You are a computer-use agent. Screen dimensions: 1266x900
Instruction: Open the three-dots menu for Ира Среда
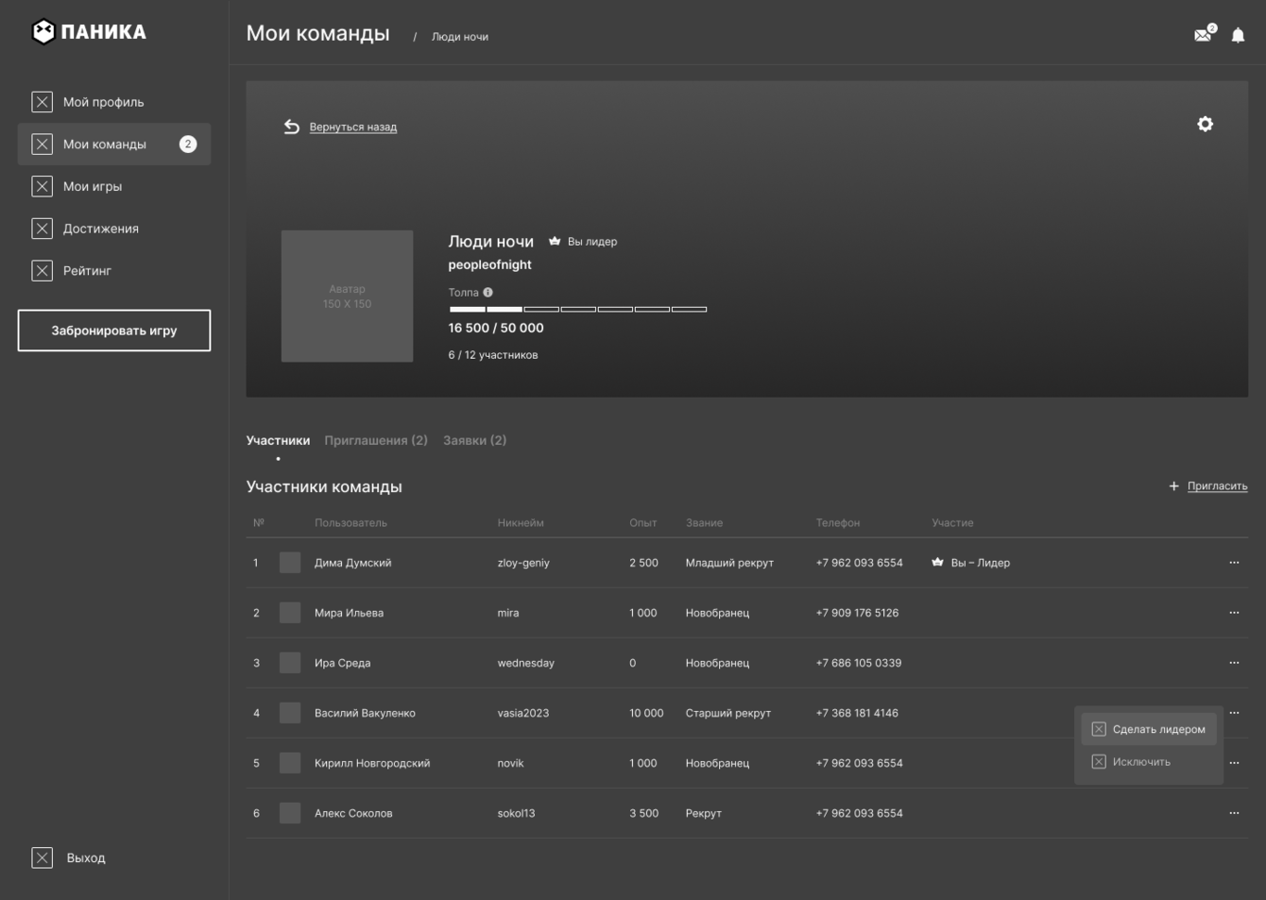pos(1234,663)
